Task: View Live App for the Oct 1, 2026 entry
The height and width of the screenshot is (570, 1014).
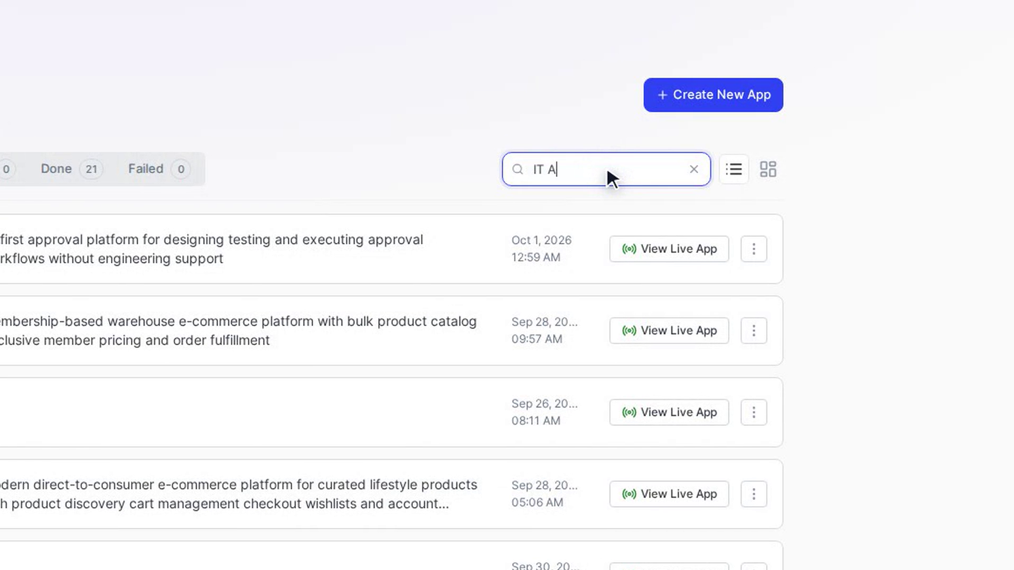Action: point(669,249)
